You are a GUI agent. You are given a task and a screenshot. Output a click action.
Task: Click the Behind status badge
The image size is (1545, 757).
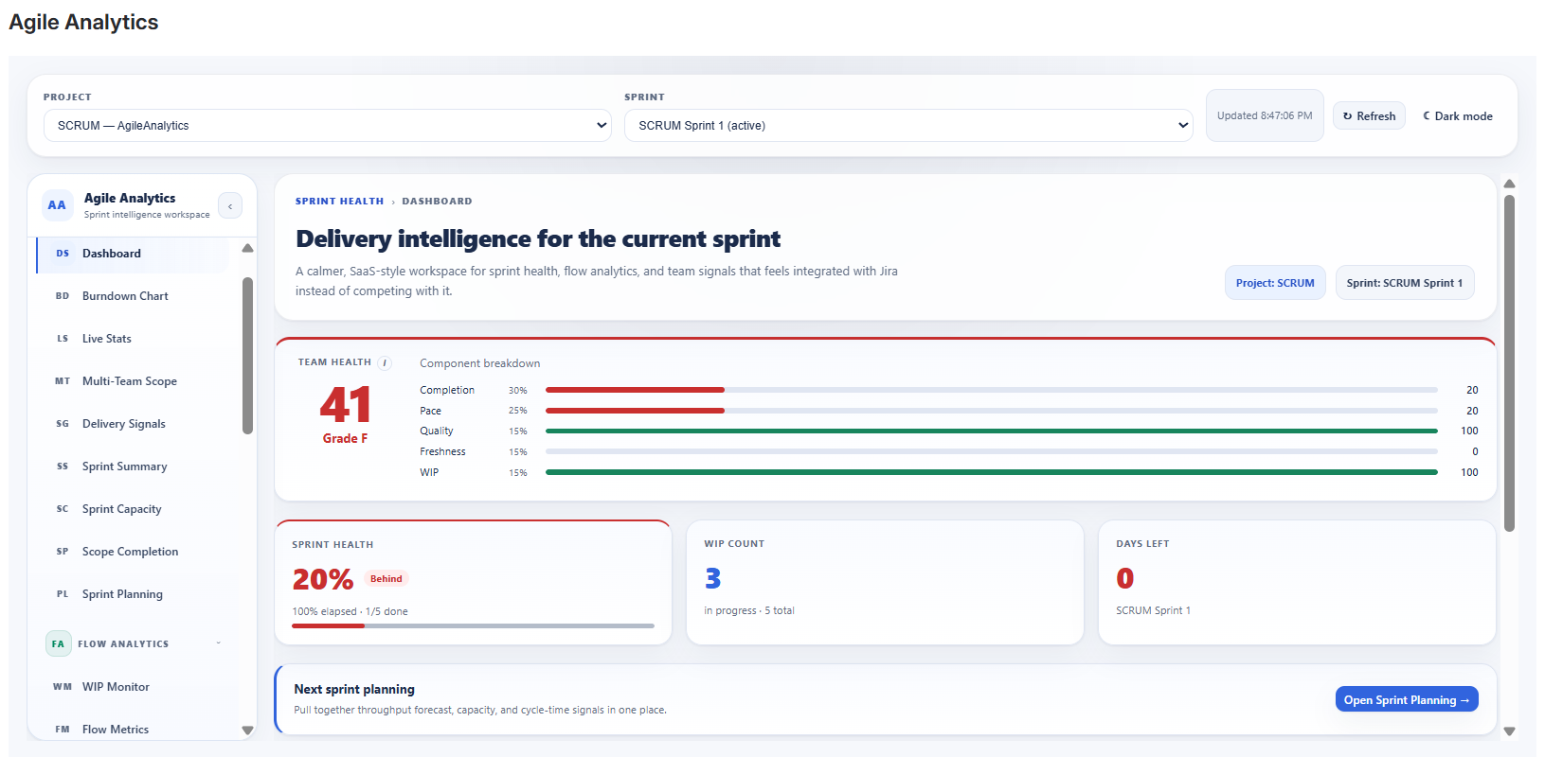[x=386, y=579]
